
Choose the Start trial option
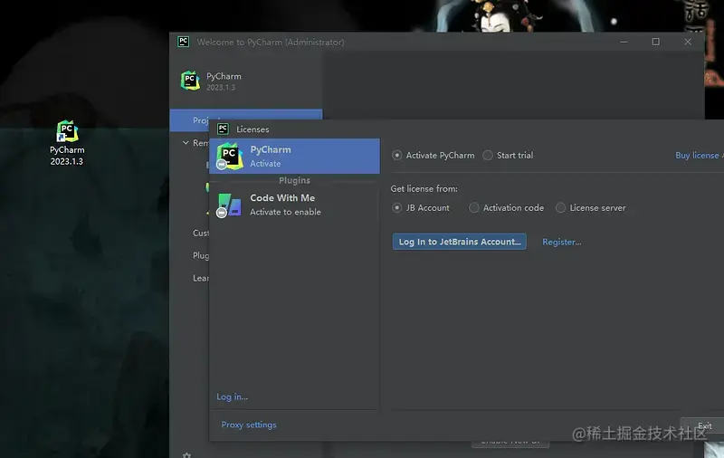[x=488, y=155]
